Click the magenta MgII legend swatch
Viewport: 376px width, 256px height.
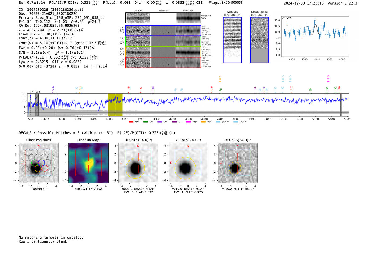click(188, 122)
